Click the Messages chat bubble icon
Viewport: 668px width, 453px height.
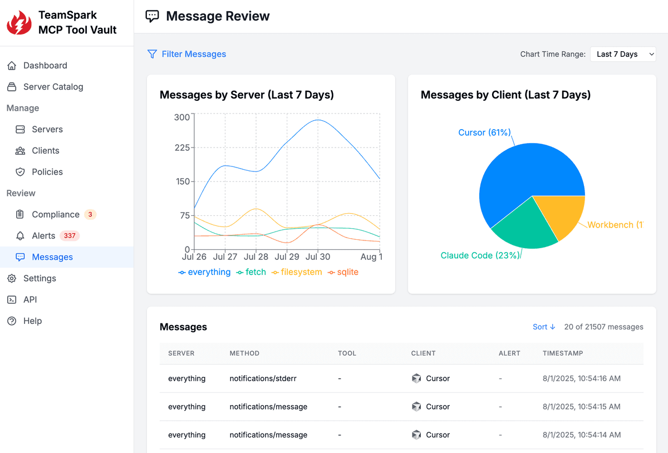tap(19, 257)
